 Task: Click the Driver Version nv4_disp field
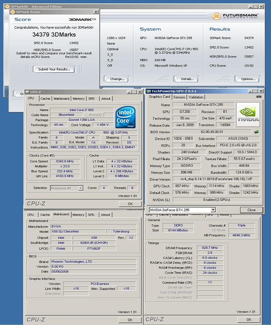pos(216,179)
